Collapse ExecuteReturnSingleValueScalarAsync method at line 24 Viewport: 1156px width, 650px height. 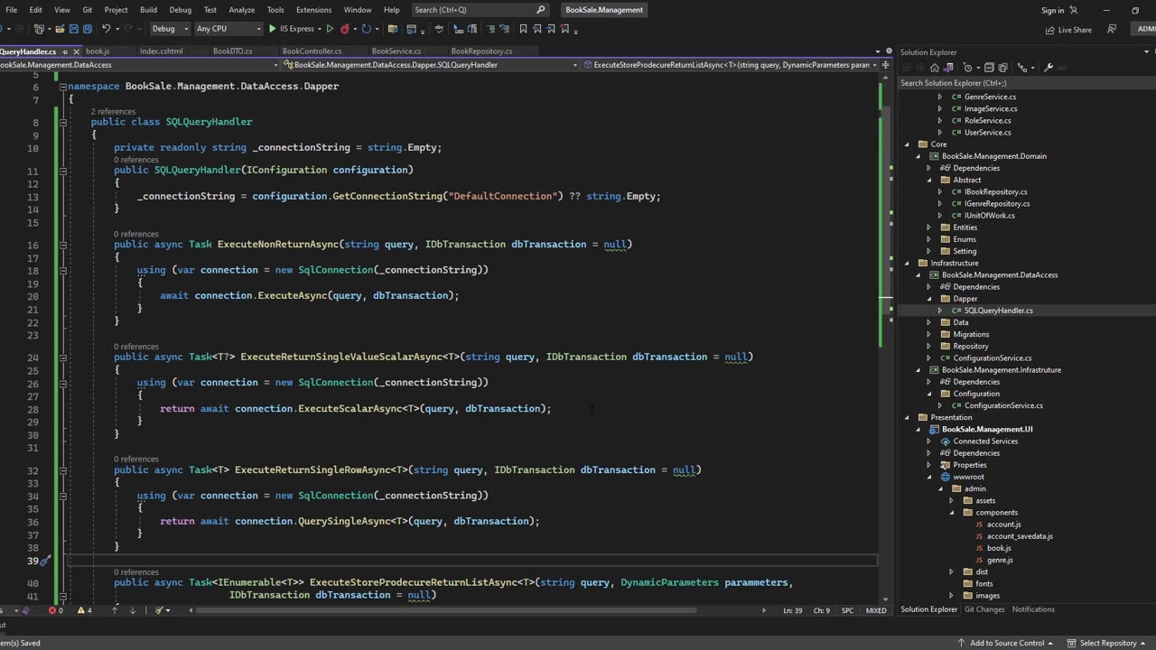tap(64, 357)
